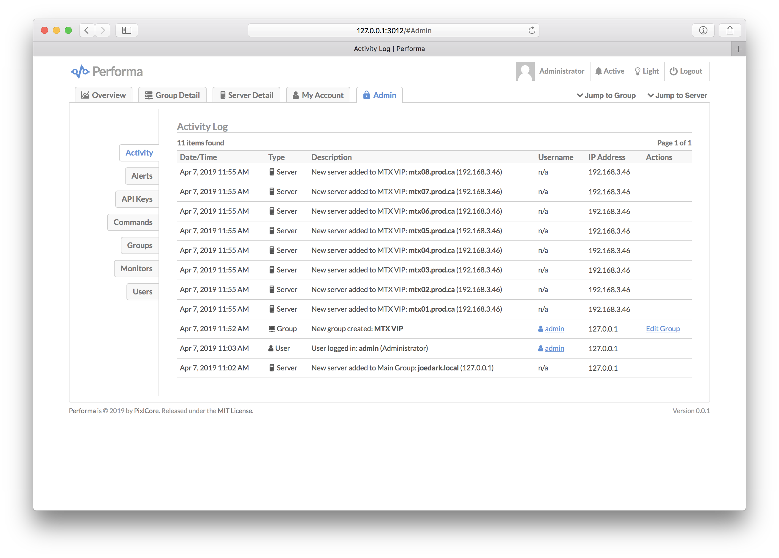Viewport: 779px width, 558px height.
Task: Open the Server Detail tab
Action: coord(246,95)
